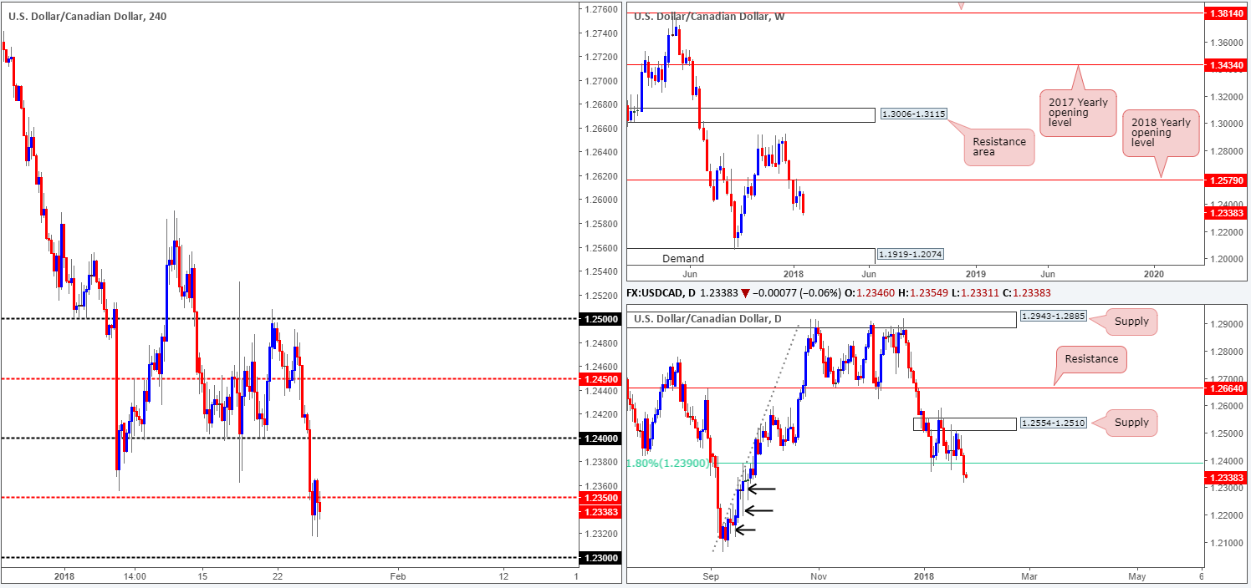Open the weekly chart title label
The image size is (1251, 588).
pyautogui.click(x=709, y=16)
